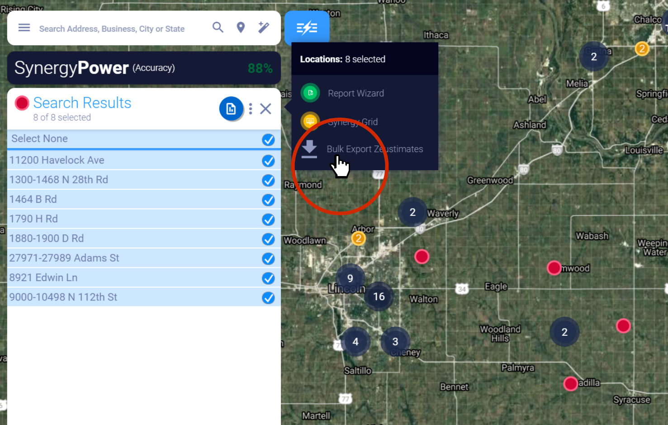Click the Locations: 8 selected header

[x=342, y=59]
